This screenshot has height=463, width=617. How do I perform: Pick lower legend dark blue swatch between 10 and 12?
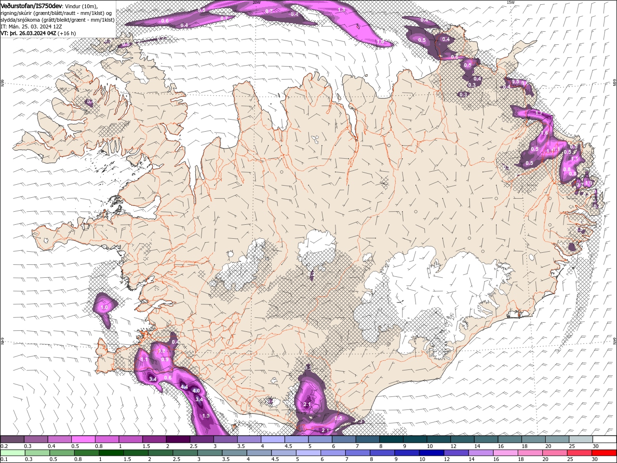click(x=431, y=453)
